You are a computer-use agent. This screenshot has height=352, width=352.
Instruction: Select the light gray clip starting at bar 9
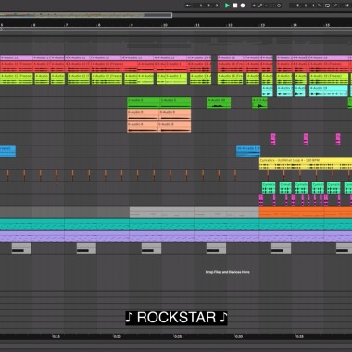point(161,212)
